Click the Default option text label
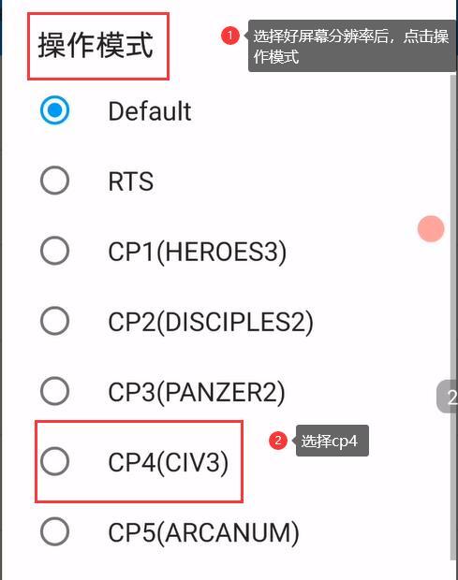The height and width of the screenshot is (580, 458). (150, 111)
